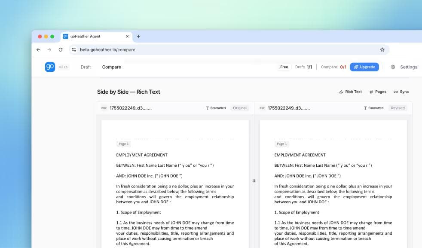The width and height of the screenshot is (422, 248).
Task: Close the goHeather Agent tab
Action: click(127, 37)
